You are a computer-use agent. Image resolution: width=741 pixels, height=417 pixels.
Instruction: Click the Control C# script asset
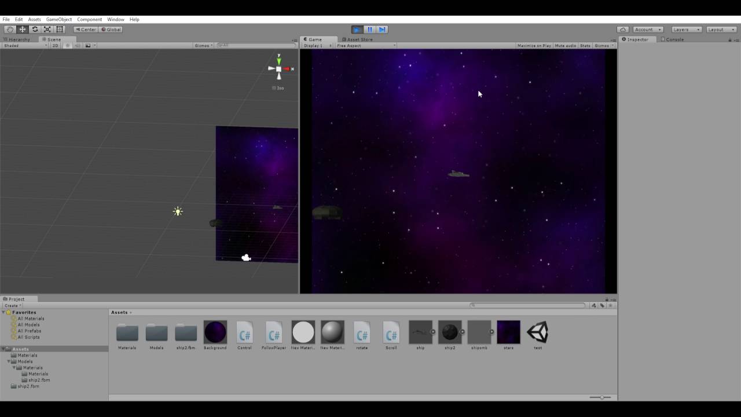(244, 335)
